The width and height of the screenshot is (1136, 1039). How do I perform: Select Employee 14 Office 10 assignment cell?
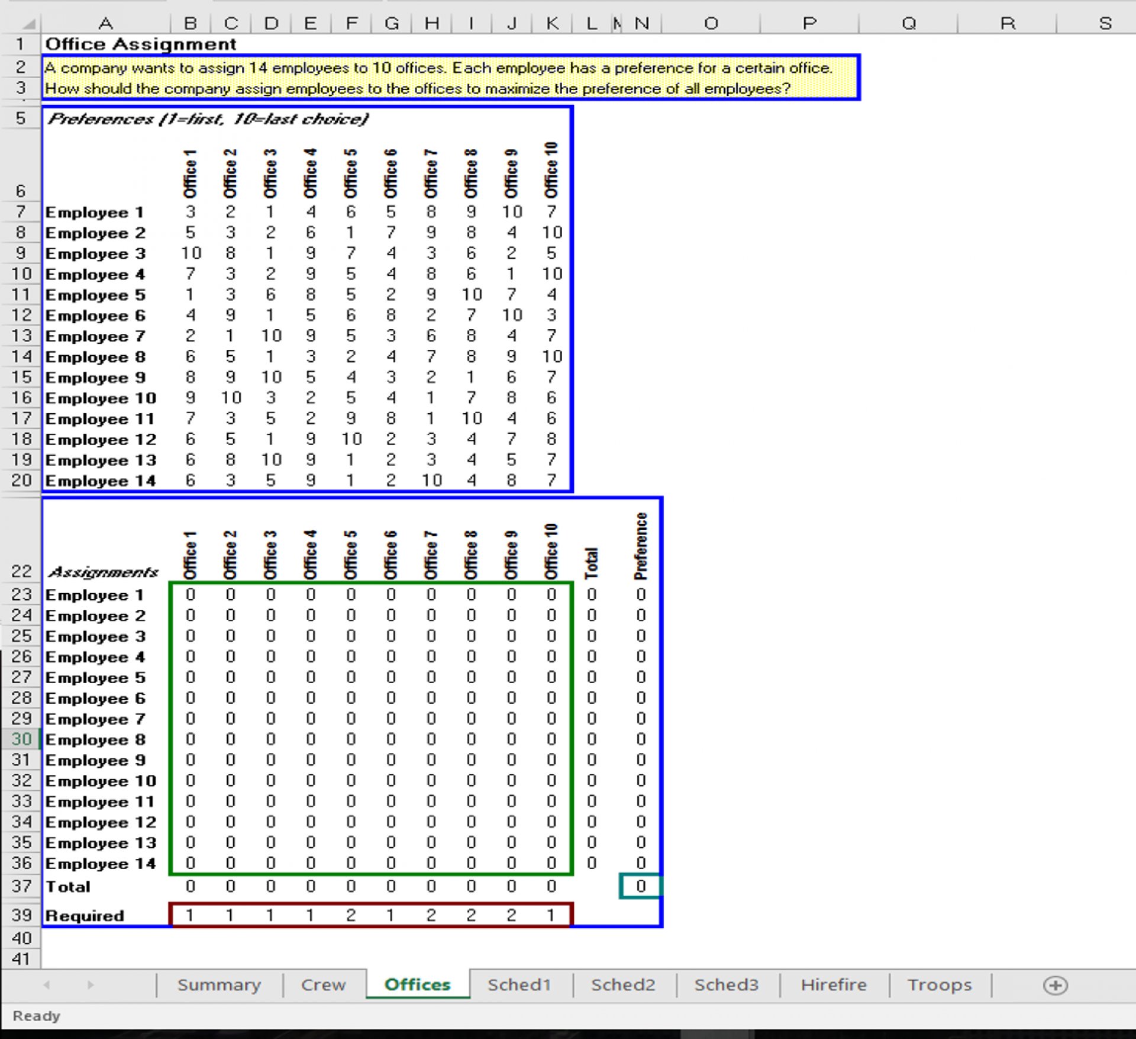point(551,863)
